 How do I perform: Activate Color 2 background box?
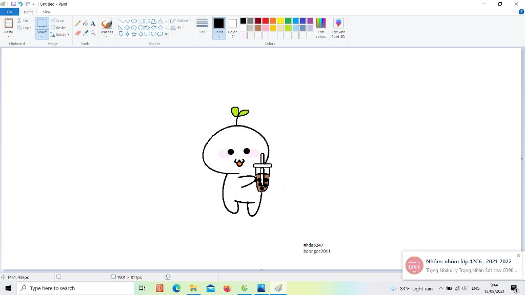pyautogui.click(x=232, y=28)
